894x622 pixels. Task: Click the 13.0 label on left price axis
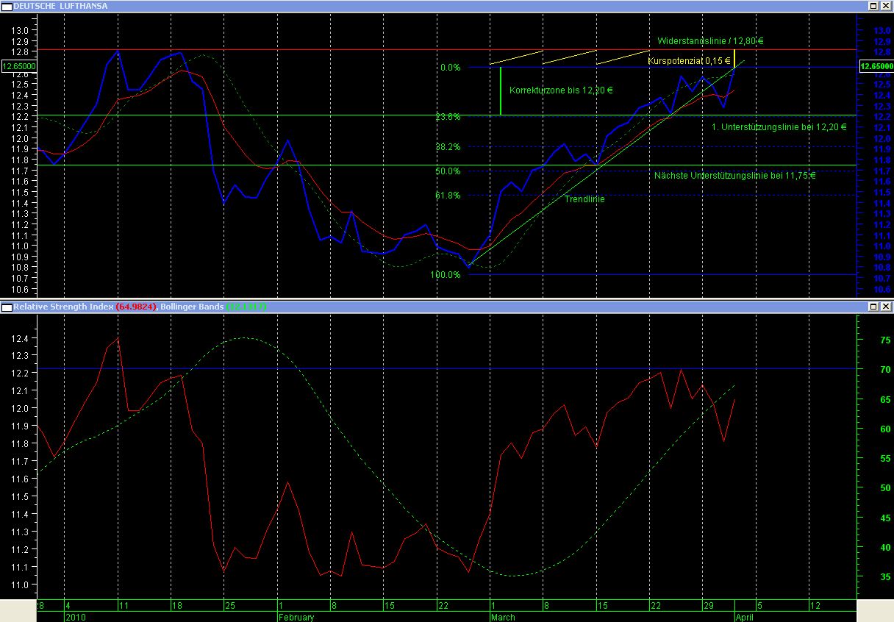pos(21,31)
